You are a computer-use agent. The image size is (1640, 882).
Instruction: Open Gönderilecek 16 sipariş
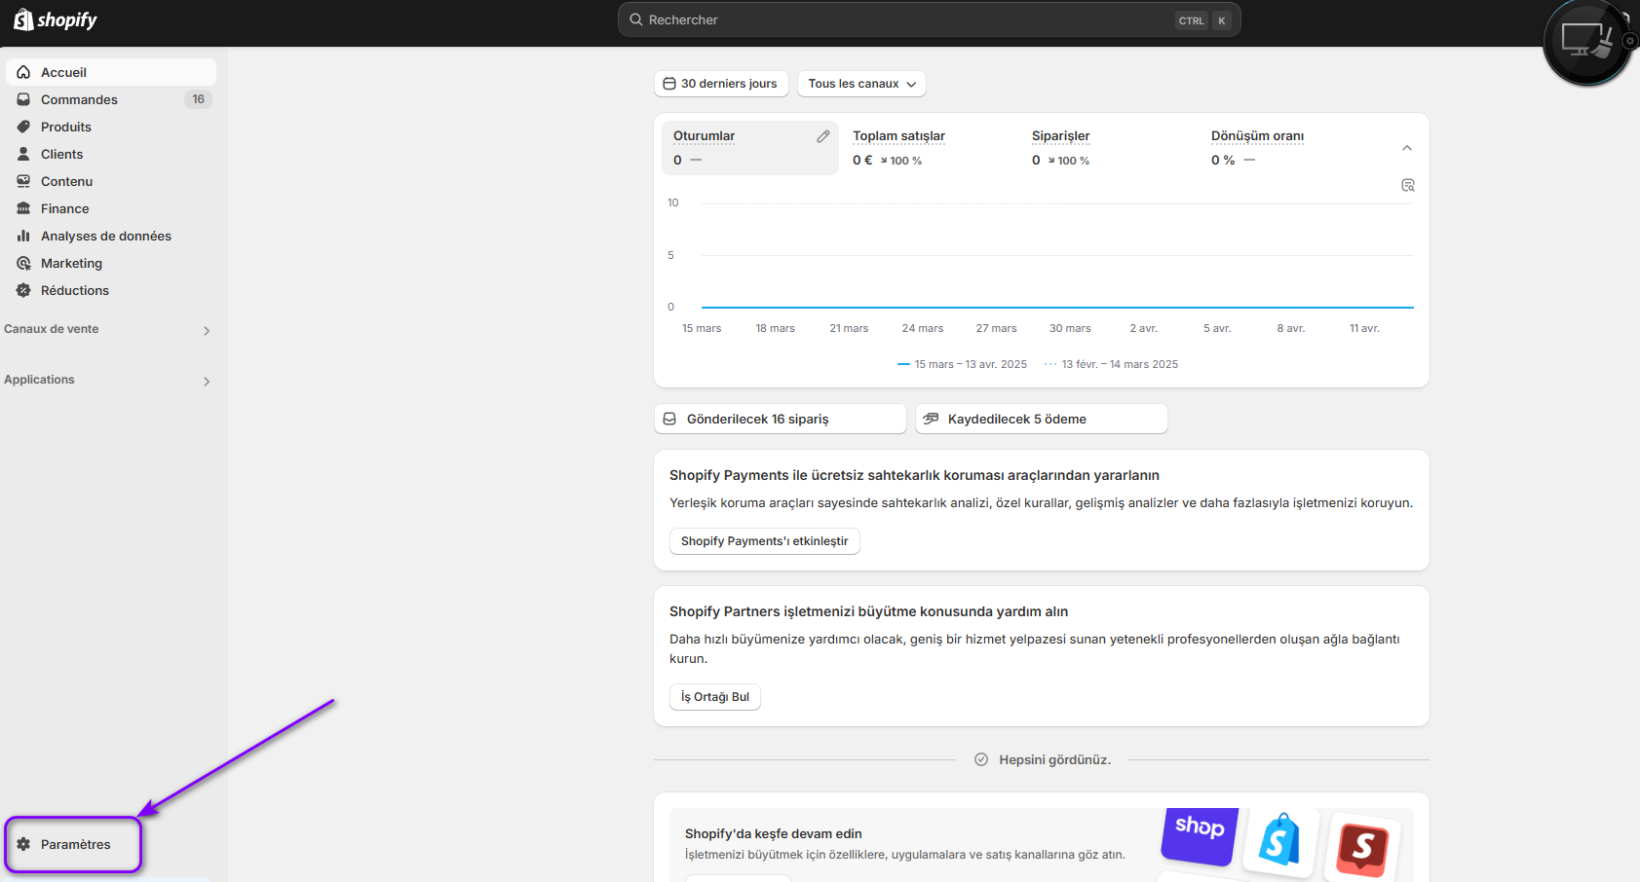781,419
